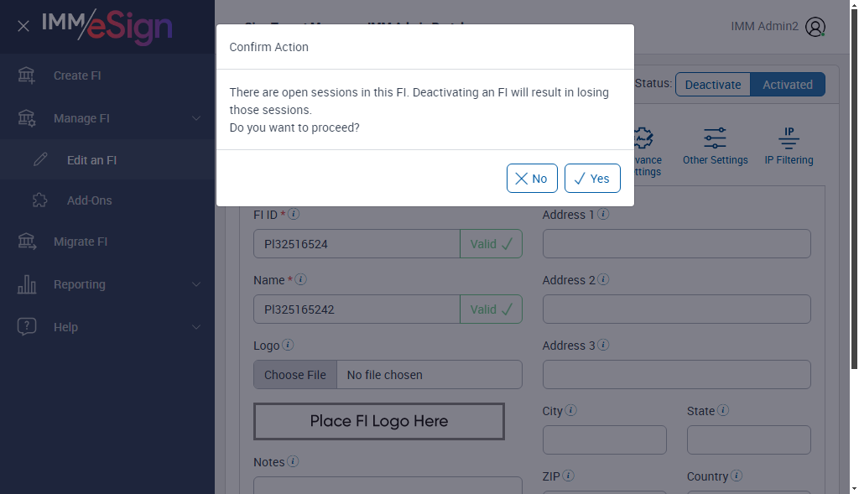Set status toggle to Activated
Screen dimensions: 859x494
point(787,85)
